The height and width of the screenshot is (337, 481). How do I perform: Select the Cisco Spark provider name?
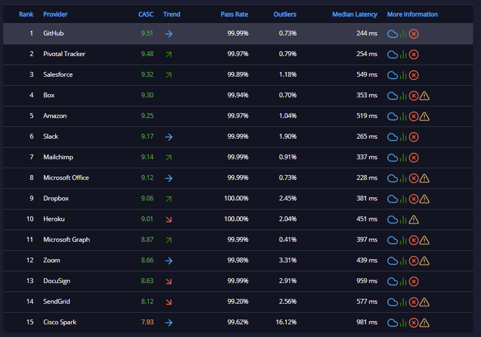point(60,322)
